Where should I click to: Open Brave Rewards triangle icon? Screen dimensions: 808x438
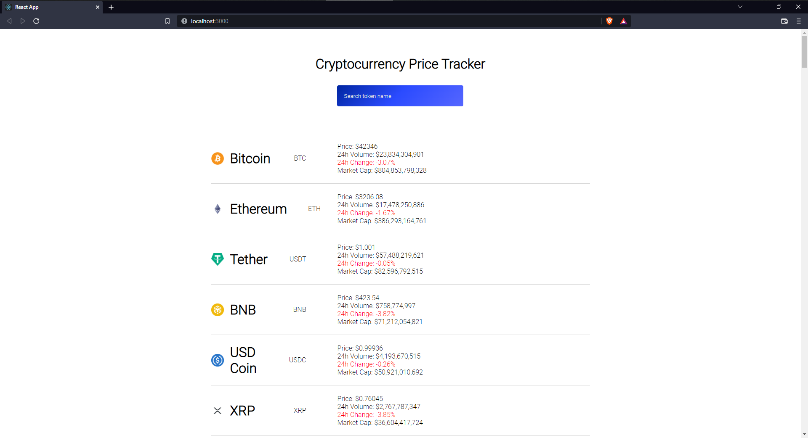tap(624, 21)
